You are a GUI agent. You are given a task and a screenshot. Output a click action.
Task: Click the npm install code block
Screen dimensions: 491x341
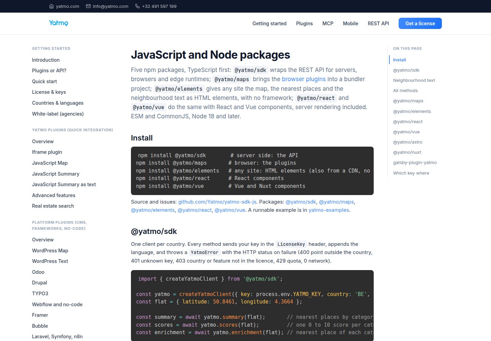tap(252, 171)
